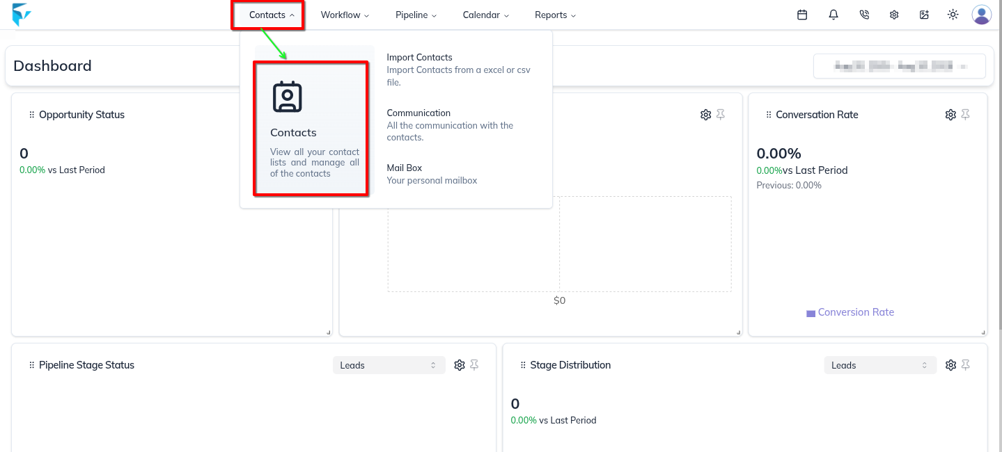Click the app logo in top-left
This screenshot has width=1002, height=452.
(22, 15)
